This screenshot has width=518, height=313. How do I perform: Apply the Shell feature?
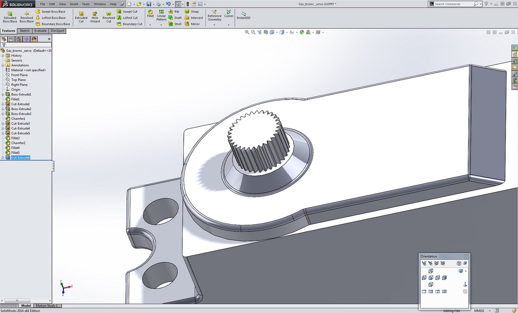tap(175, 24)
